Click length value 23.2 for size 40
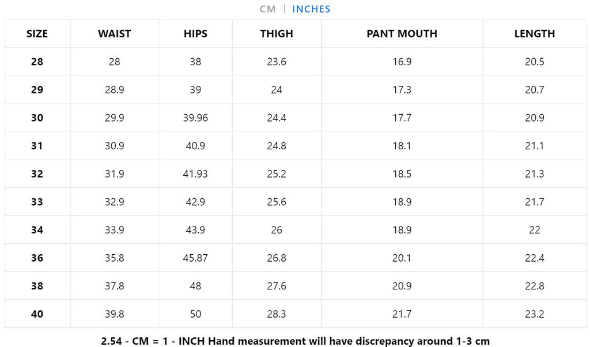Viewport: 590px width, 347px height. (534, 314)
